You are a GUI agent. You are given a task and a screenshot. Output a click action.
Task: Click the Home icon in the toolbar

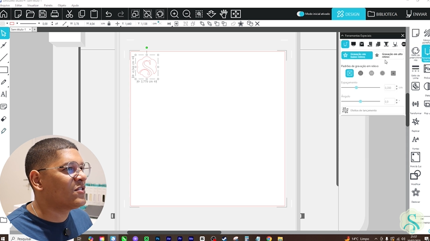[4, 14]
